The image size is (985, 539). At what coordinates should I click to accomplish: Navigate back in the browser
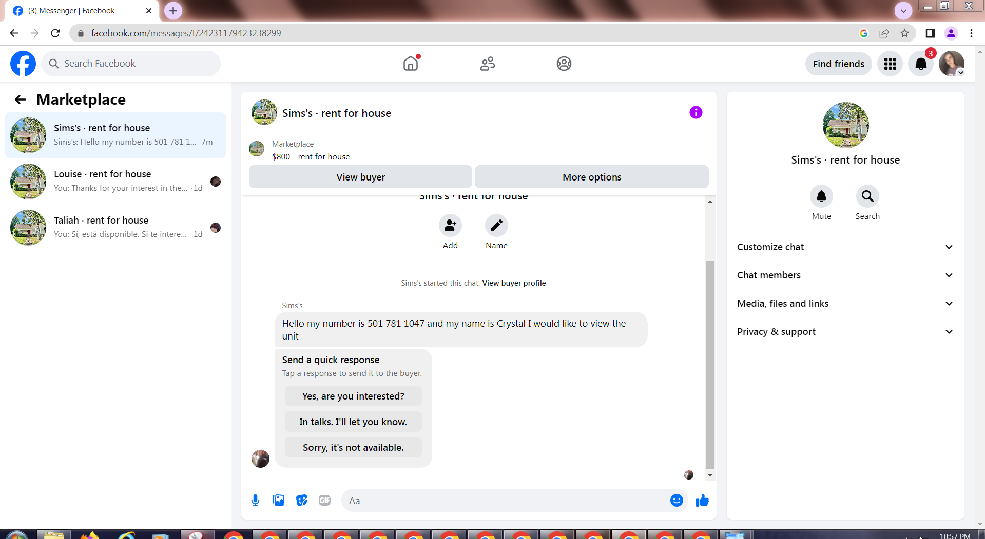14,33
